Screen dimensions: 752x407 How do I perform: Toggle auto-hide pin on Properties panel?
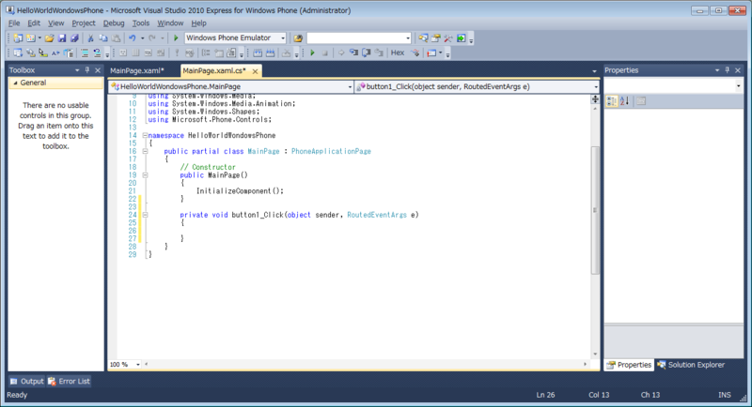click(x=728, y=70)
